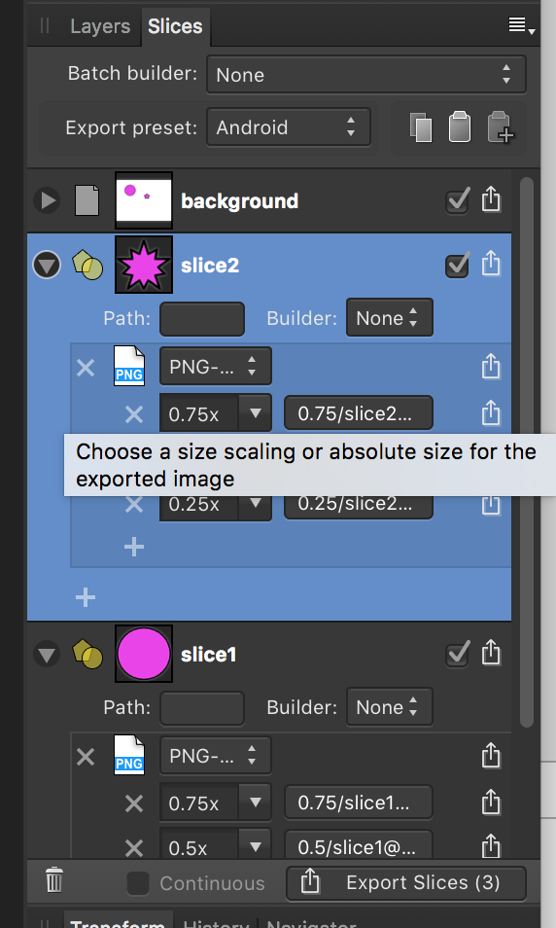Copy export setup using the copy icon
Viewport: 556px width, 928px height.
421,127
